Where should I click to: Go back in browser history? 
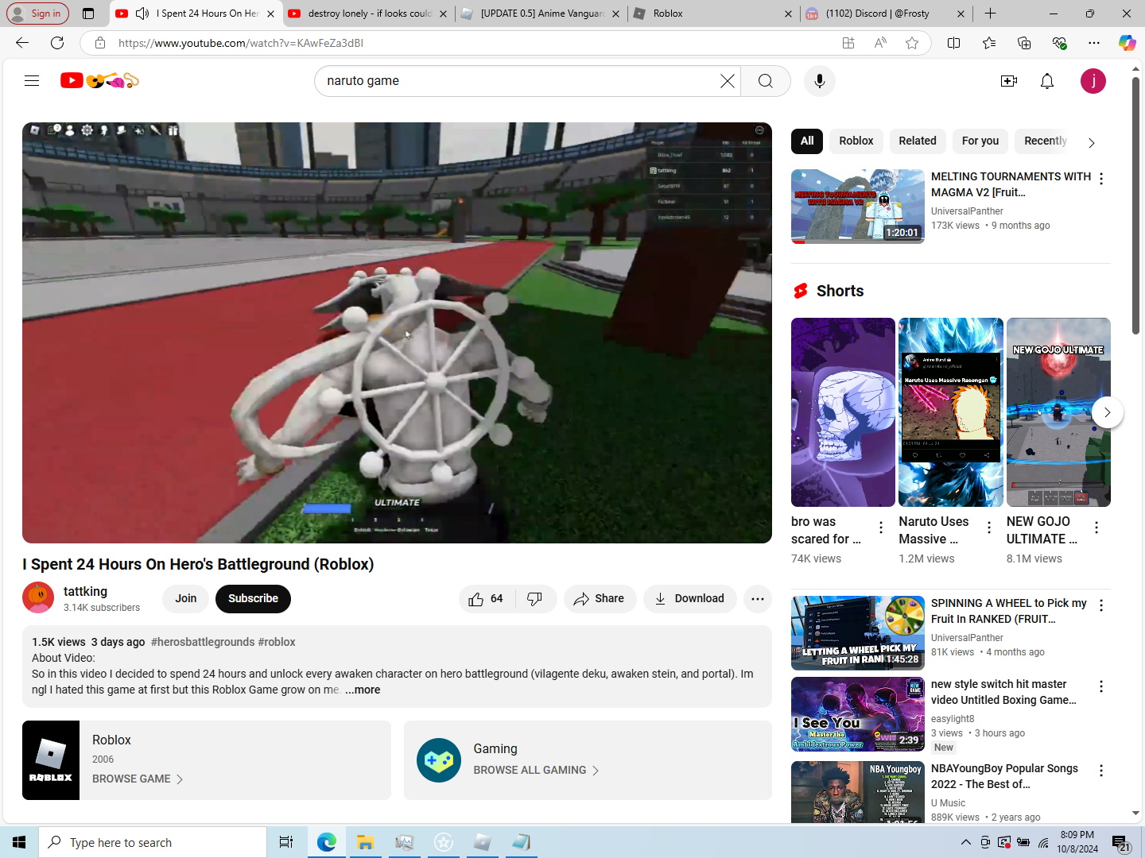[22, 43]
